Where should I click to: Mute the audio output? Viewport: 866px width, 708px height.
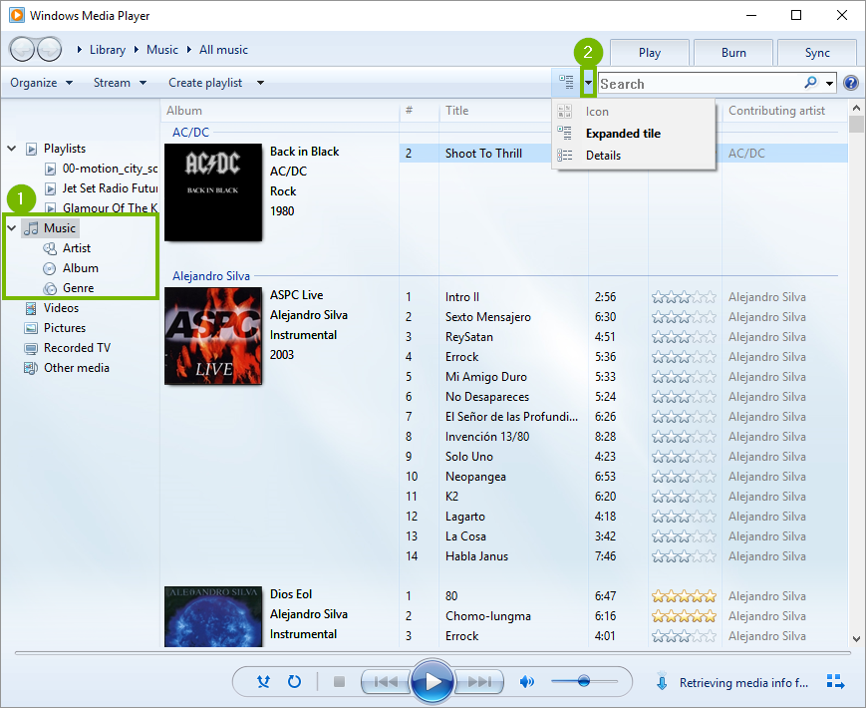[527, 681]
